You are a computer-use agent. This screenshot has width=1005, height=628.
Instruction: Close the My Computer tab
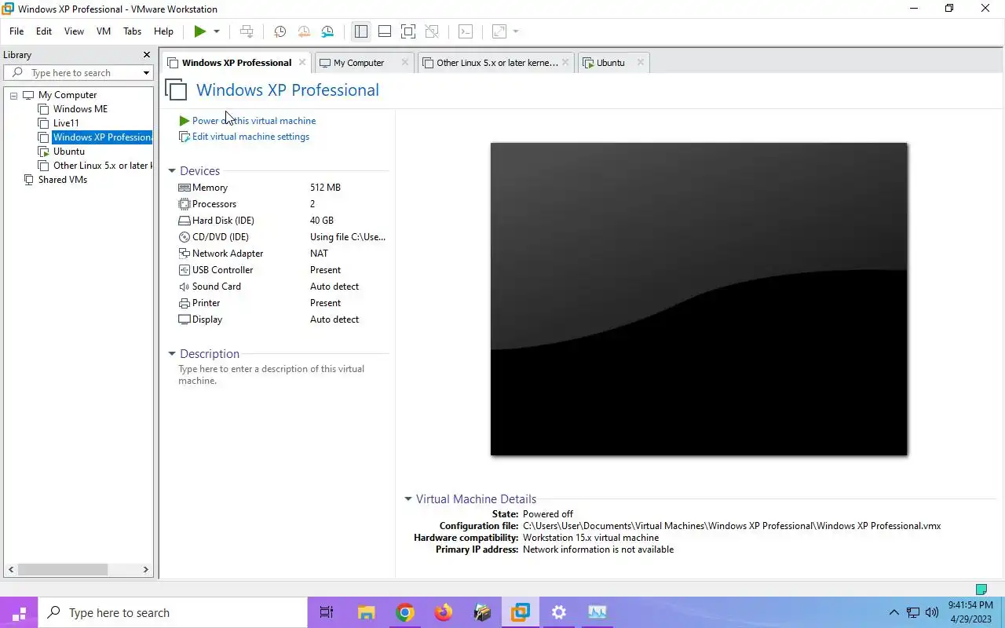pos(405,62)
